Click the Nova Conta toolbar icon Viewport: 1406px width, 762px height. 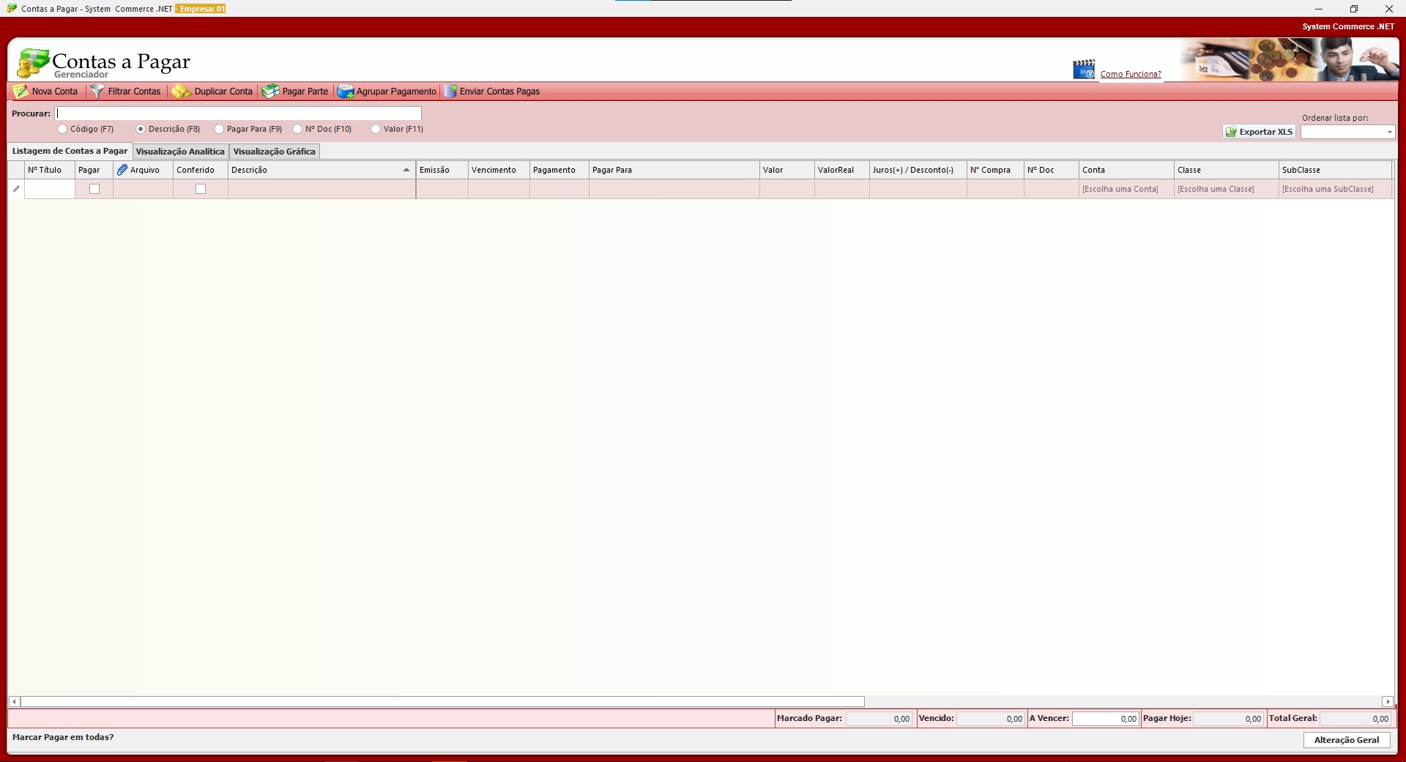click(x=21, y=91)
